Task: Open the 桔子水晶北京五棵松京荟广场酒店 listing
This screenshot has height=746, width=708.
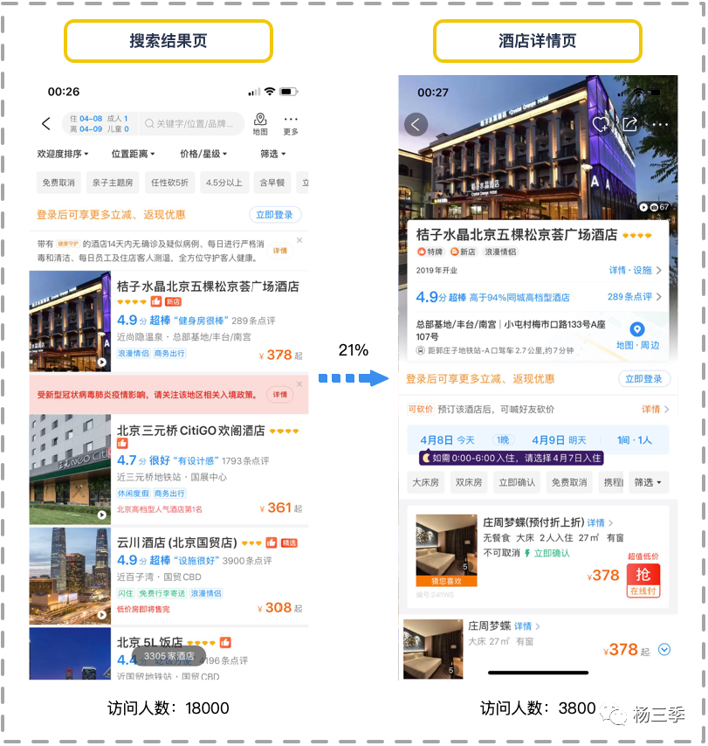Action: click(168, 321)
